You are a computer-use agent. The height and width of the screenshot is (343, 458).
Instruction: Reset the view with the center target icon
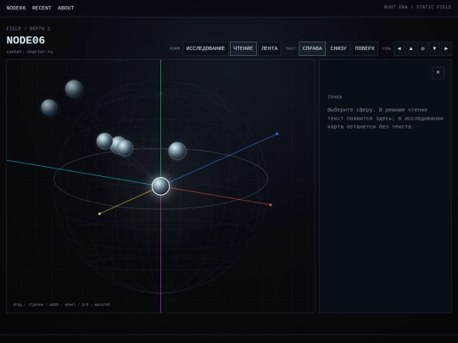[422, 49]
